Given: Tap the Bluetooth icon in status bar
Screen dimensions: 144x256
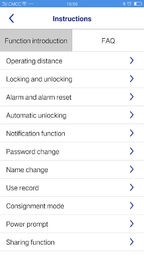Looking at the screenshot, I should [124, 4].
